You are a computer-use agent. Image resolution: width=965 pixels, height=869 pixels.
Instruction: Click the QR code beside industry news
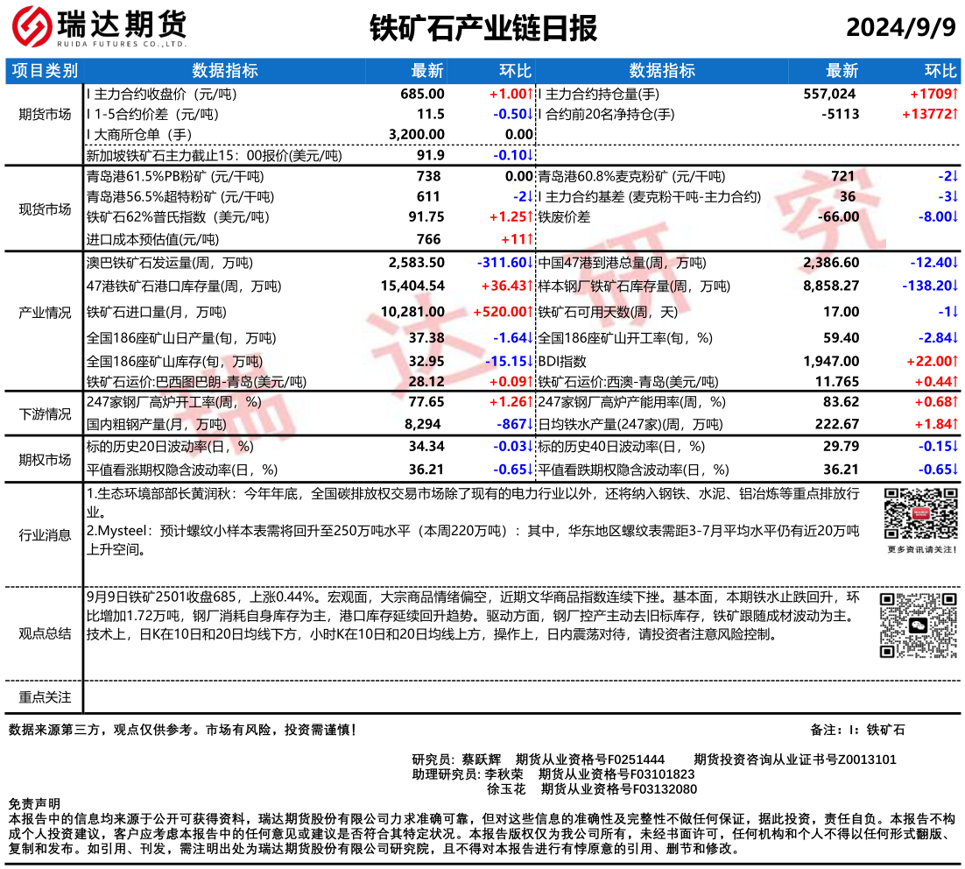[x=915, y=514]
